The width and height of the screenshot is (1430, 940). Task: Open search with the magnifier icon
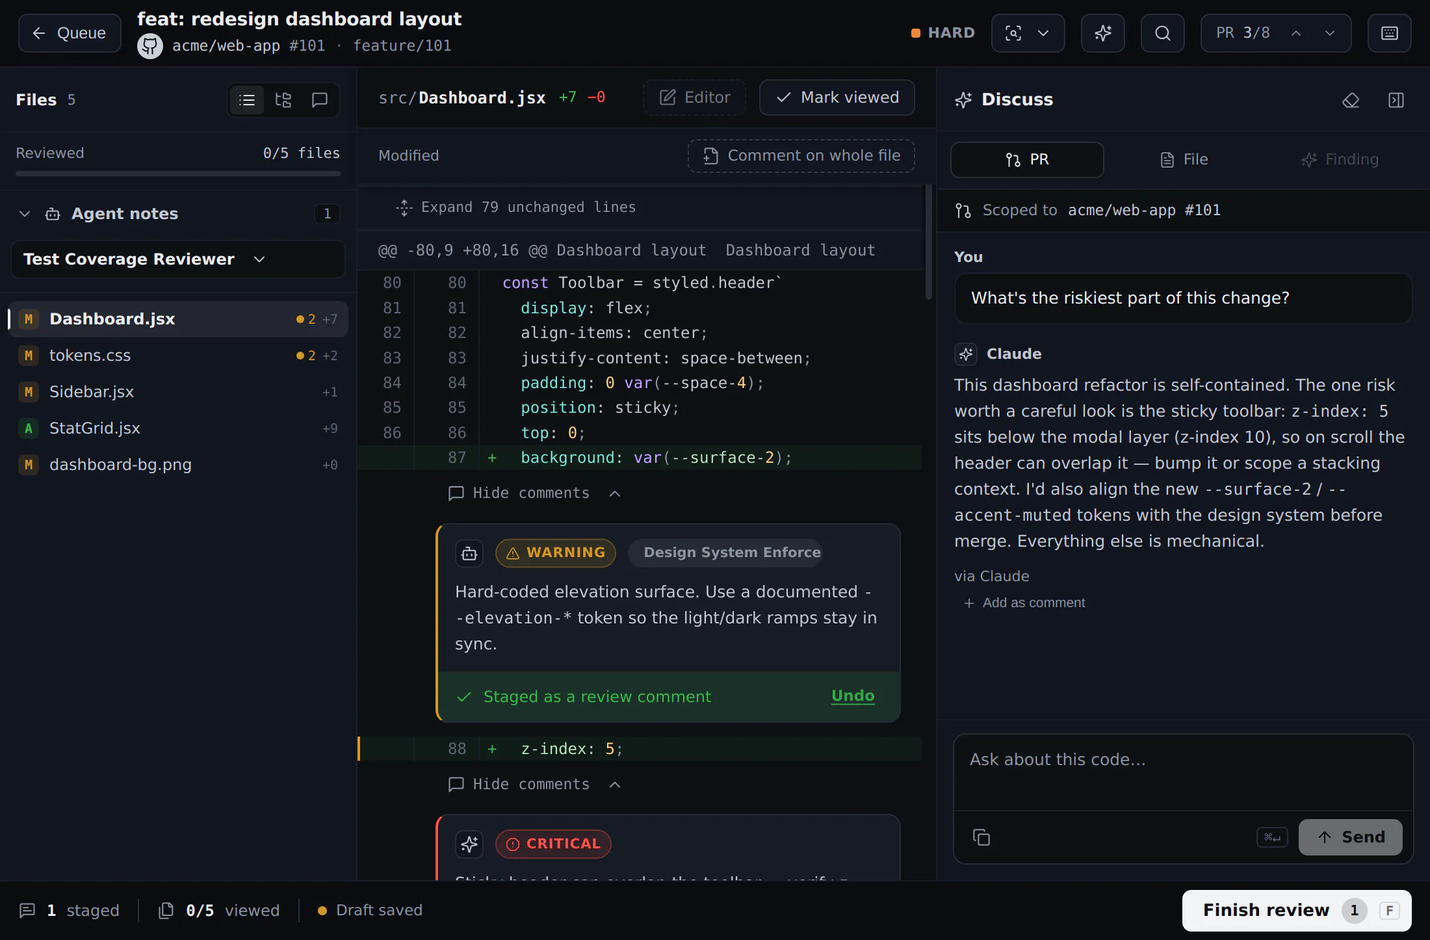[1162, 33]
